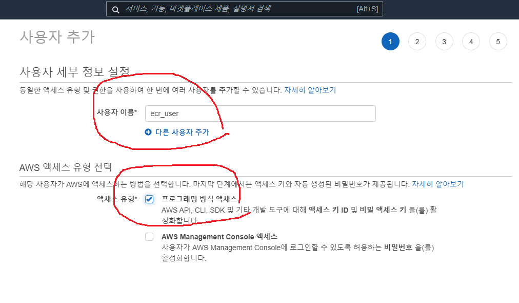Open 자세히 알아보기 link in 액세스 유형 section

click(437, 184)
